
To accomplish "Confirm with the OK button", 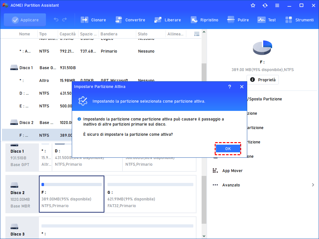I will [228, 148].
